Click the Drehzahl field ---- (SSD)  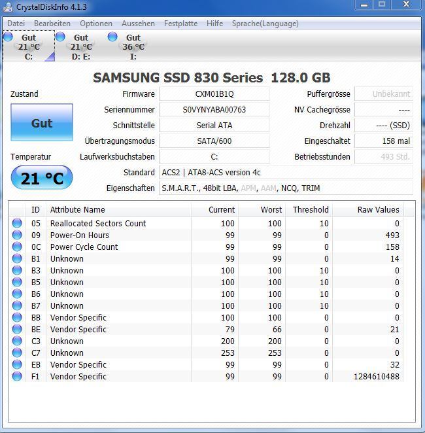[384, 126]
